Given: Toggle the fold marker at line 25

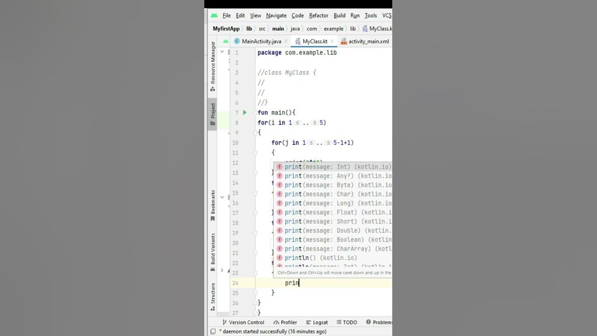Looking at the screenshot, I should (255, 293).
